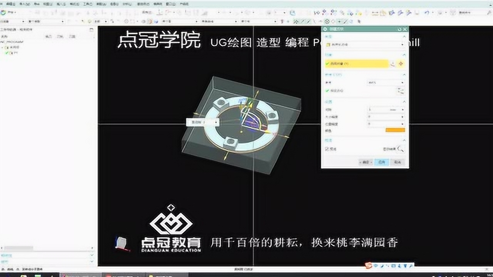Image resolution: width=493 pixels, height=277 pixels.
Task: Toggle the Quadrant Point snap option
Action: pos(333,22)
